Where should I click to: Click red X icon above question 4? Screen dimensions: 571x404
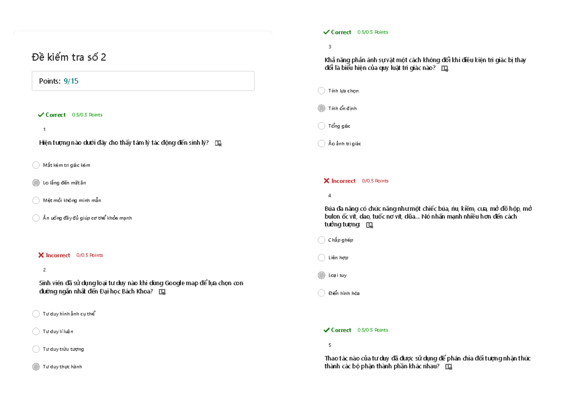click(x=326, y=181)
